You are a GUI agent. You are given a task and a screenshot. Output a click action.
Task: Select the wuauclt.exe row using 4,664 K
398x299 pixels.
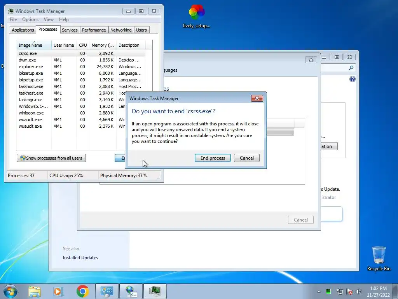coord(71,120)
